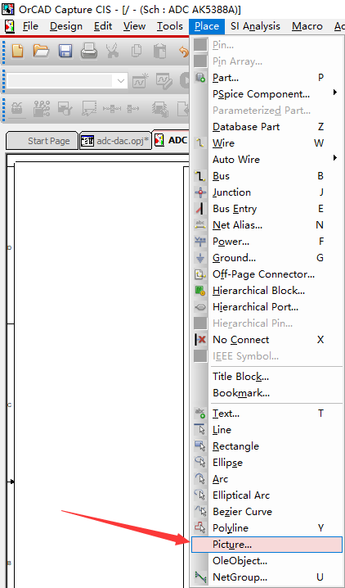Click the new simulation profile icon
Viewport: 345px width, 588px height.
(141, 80)
